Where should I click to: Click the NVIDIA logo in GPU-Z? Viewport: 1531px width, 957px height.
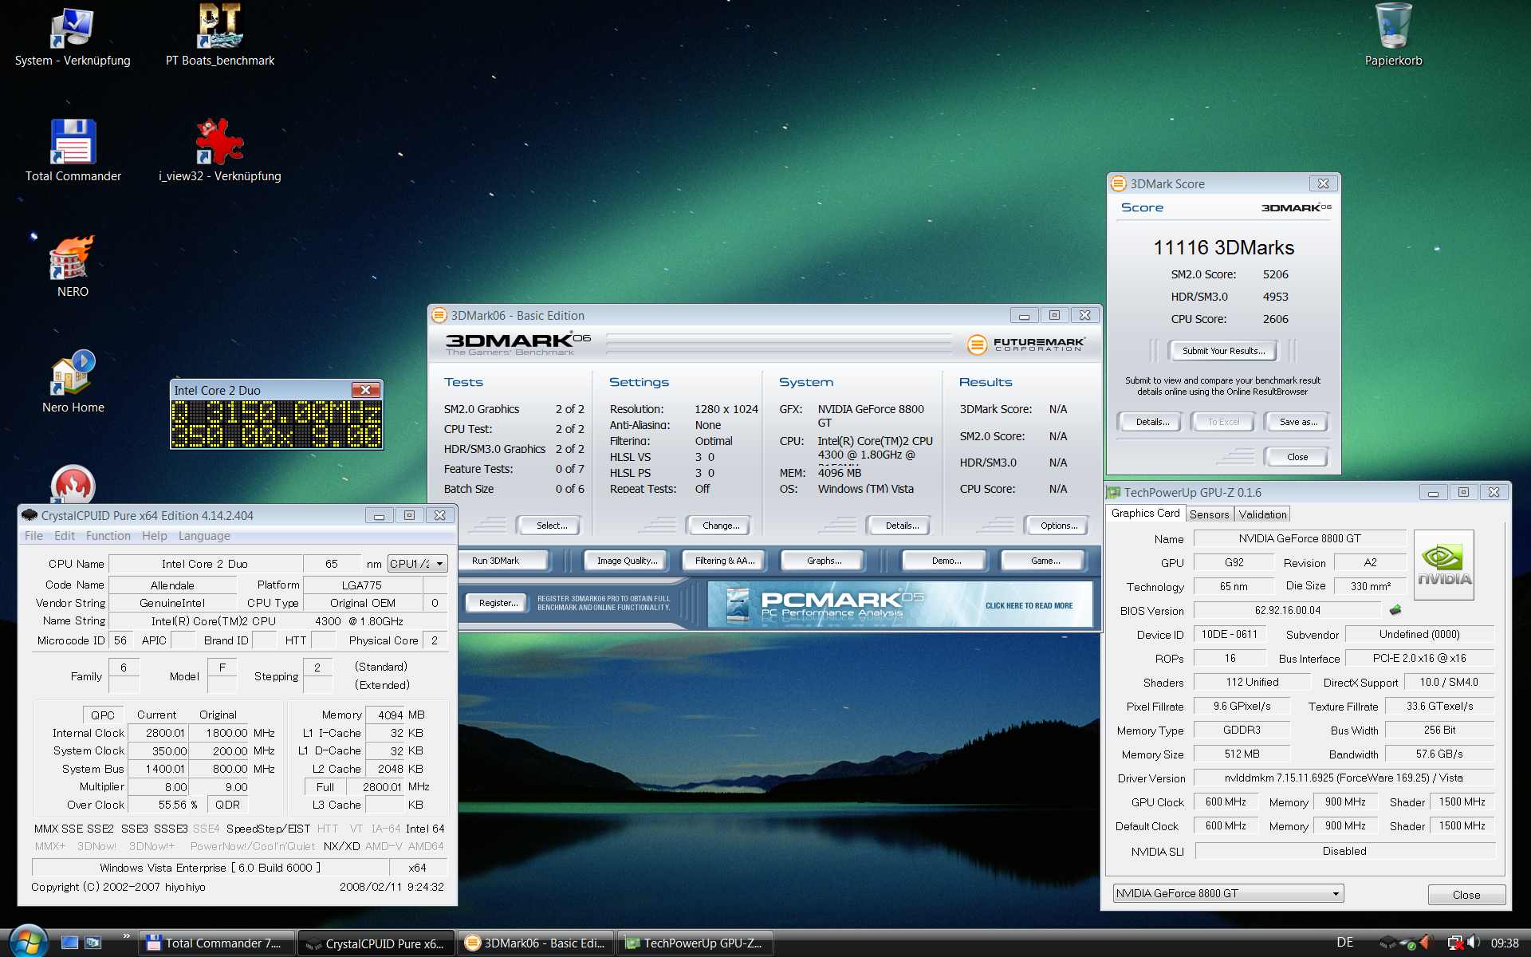1443,564
